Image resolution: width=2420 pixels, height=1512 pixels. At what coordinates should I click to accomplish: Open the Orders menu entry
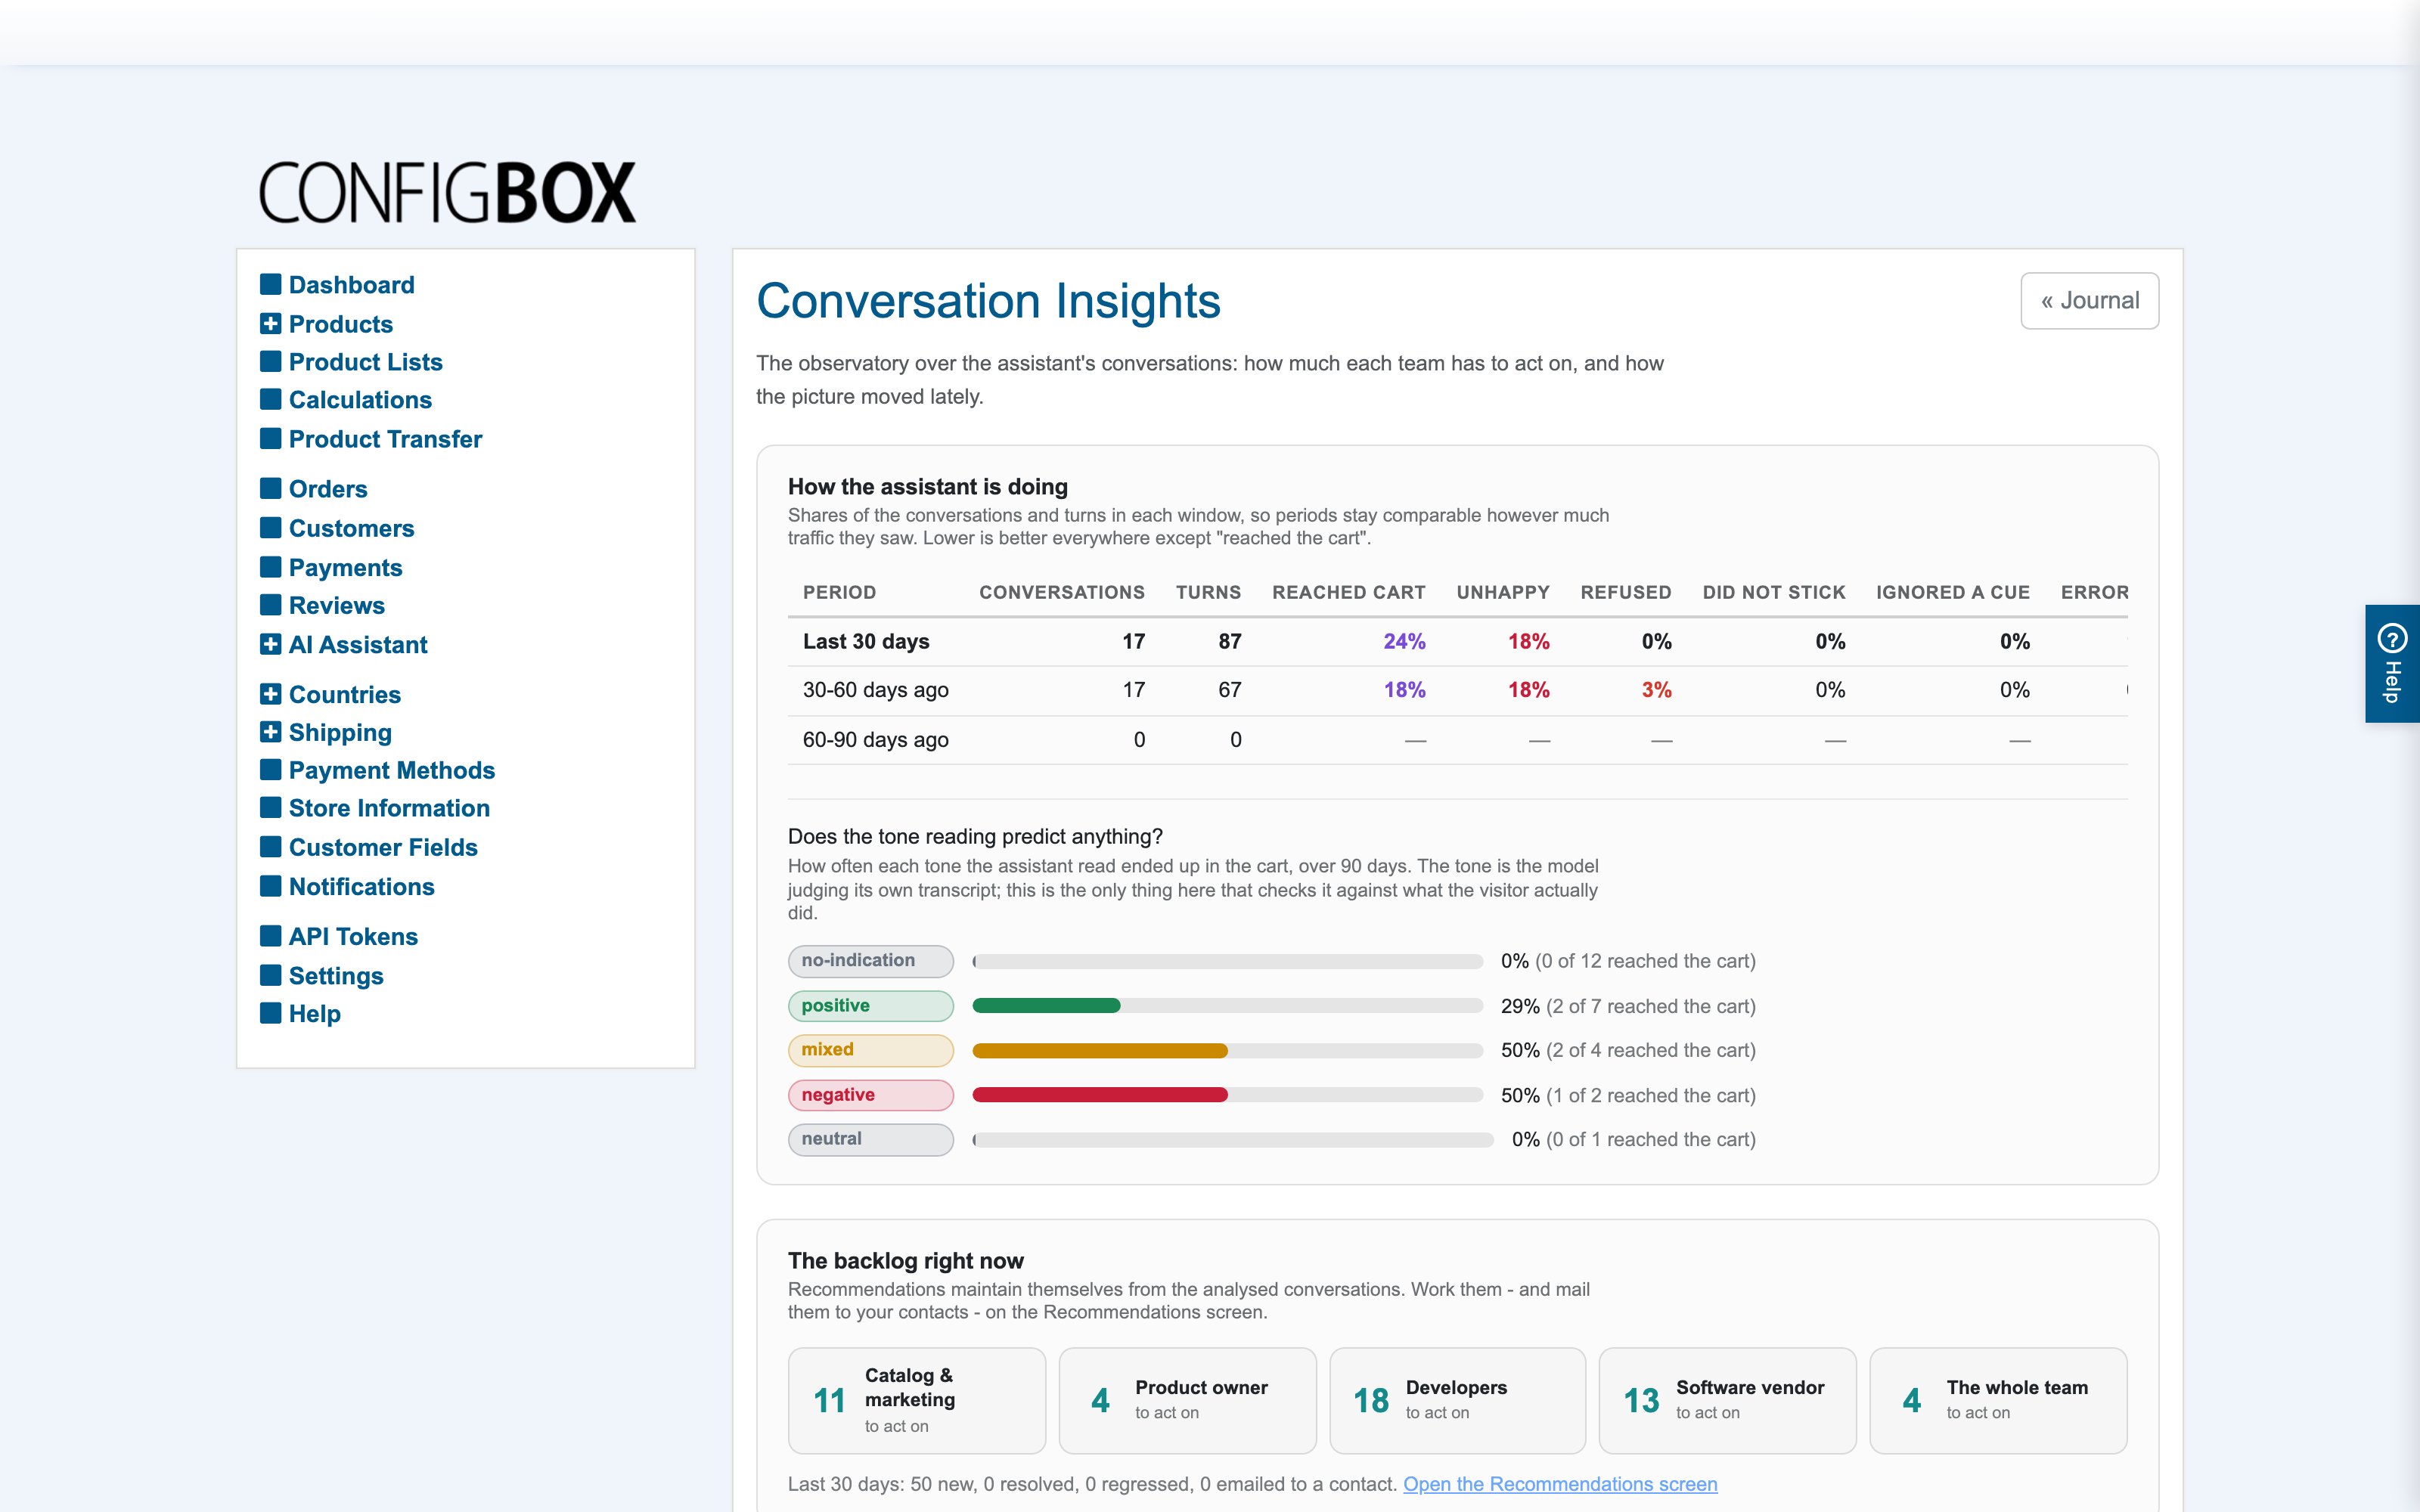(328, 489)
